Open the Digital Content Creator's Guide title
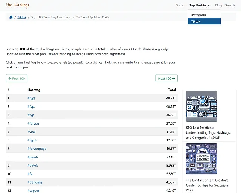This screenshot has height=193, width=241. 207,185
